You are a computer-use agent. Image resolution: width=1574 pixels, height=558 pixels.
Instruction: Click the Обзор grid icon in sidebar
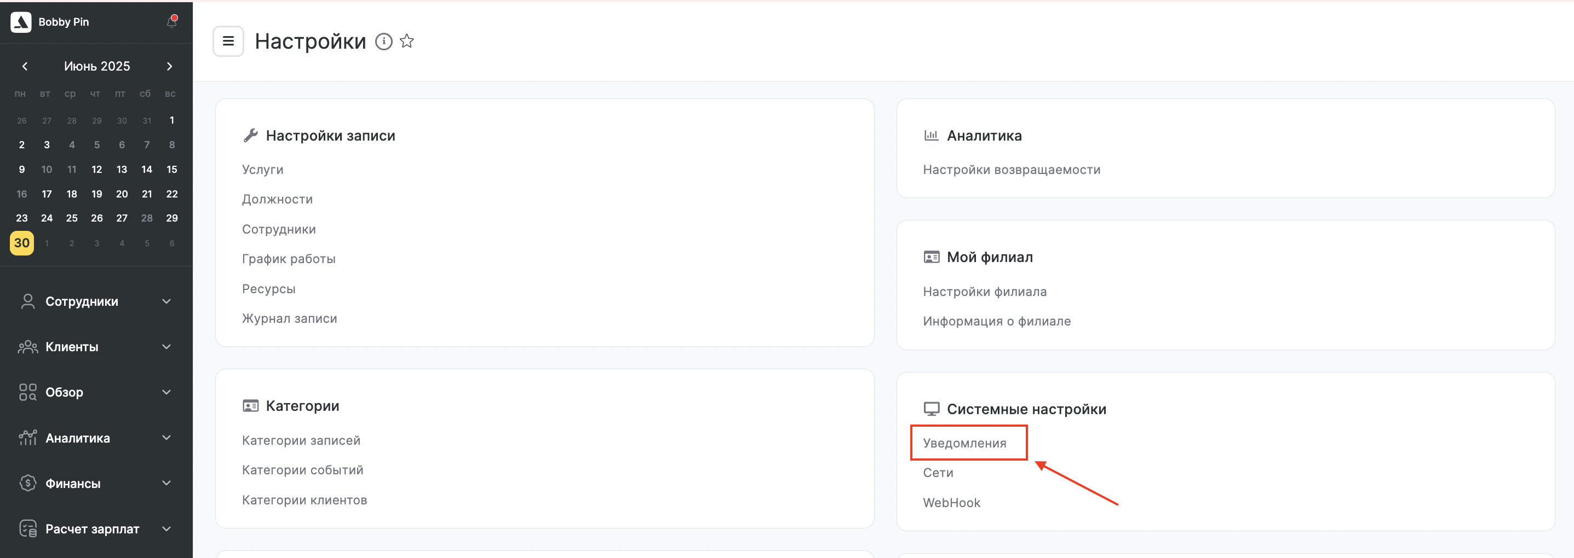pyautogui.click(x=27, y=392)
